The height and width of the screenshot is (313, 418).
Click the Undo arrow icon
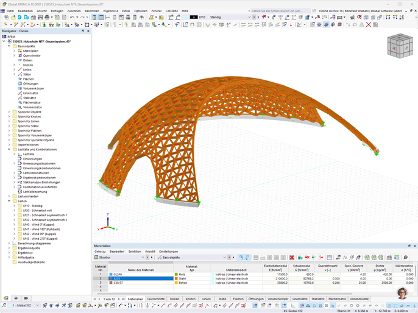pyautogui.click(x=73, y=17)
